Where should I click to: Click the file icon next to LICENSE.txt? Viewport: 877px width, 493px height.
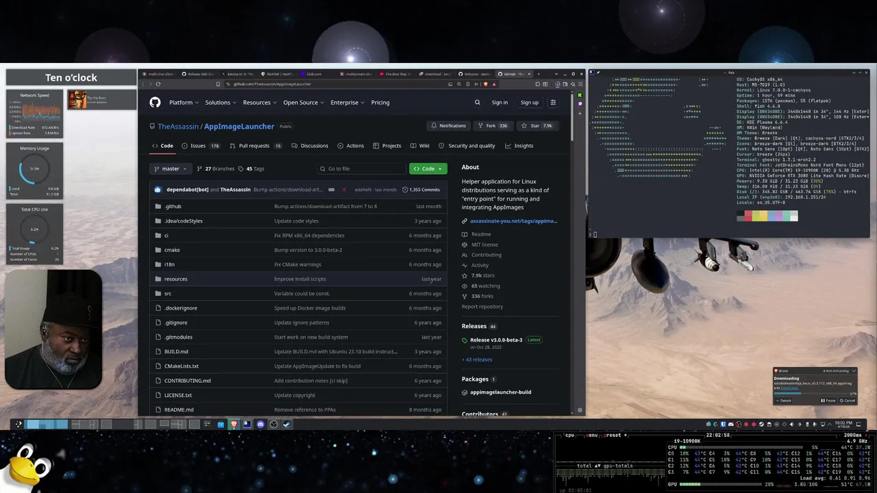coord(158,395)
